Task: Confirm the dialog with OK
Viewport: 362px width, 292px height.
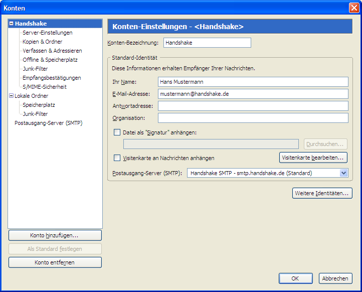Action: pyautogui.click(x=295, y=278)
